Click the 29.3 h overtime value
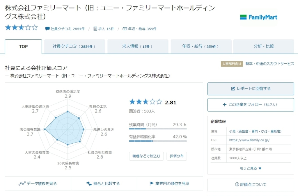The height and width of the screenshot is (196, 298). pyautogui.click(x=179, y=125)
